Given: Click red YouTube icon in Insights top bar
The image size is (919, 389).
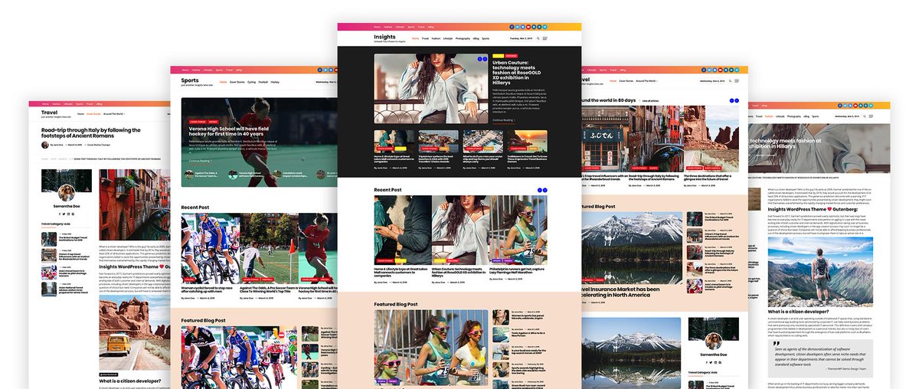Looking at the screenshot, I should [528, 27].
